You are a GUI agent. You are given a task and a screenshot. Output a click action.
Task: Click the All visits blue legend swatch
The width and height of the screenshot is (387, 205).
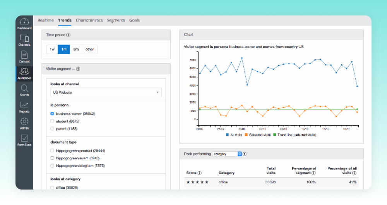click(227, 135)
